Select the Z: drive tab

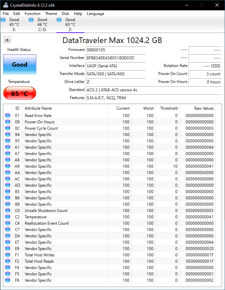[70, 25]
